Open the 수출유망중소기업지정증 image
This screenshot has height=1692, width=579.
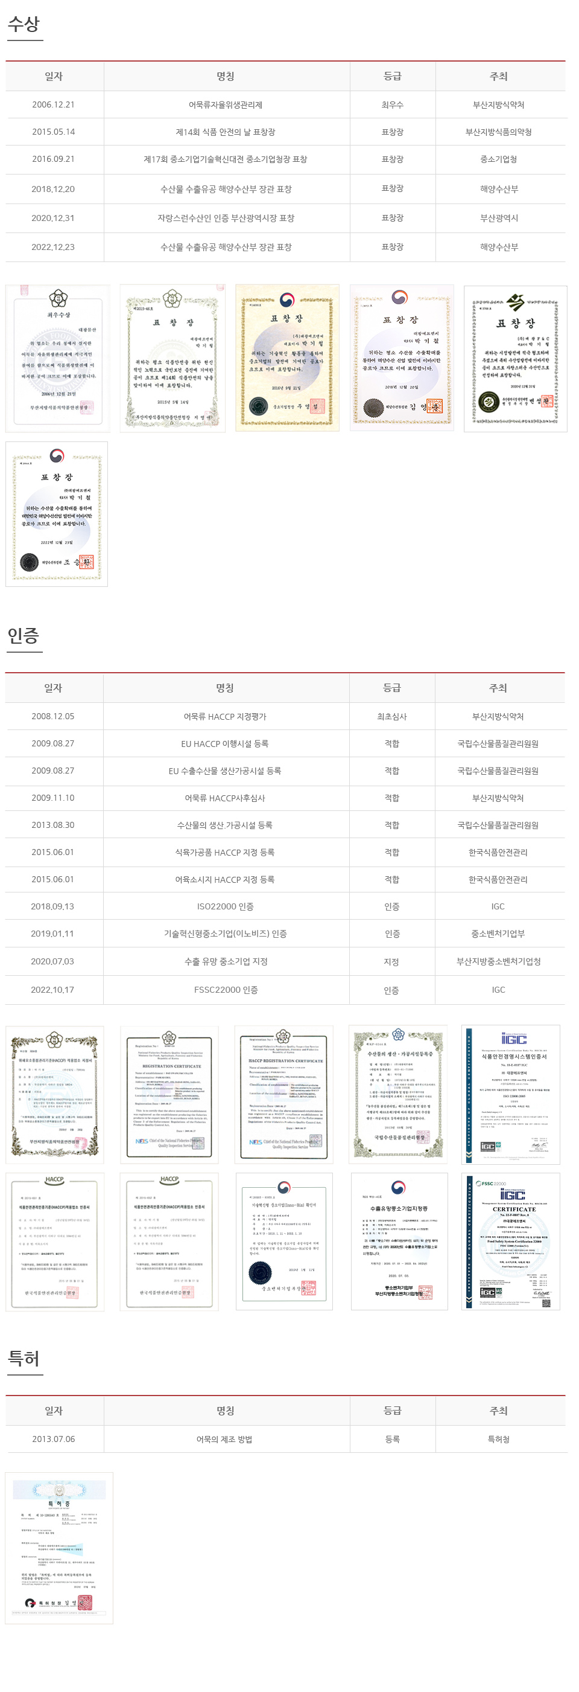399,1241
